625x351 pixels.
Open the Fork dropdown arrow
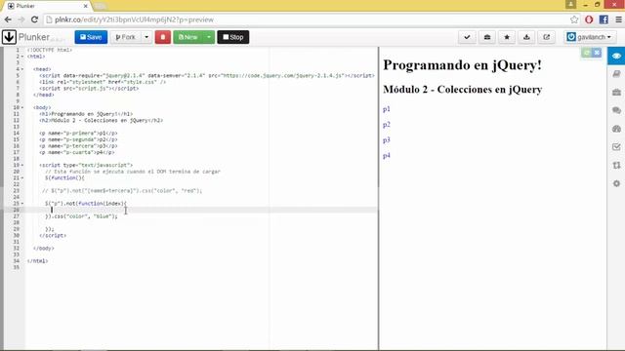[146, 37]
